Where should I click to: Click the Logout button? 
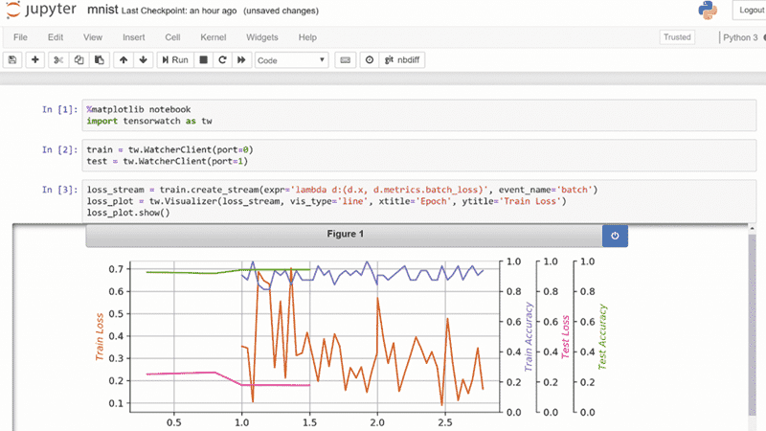[750, 10]
